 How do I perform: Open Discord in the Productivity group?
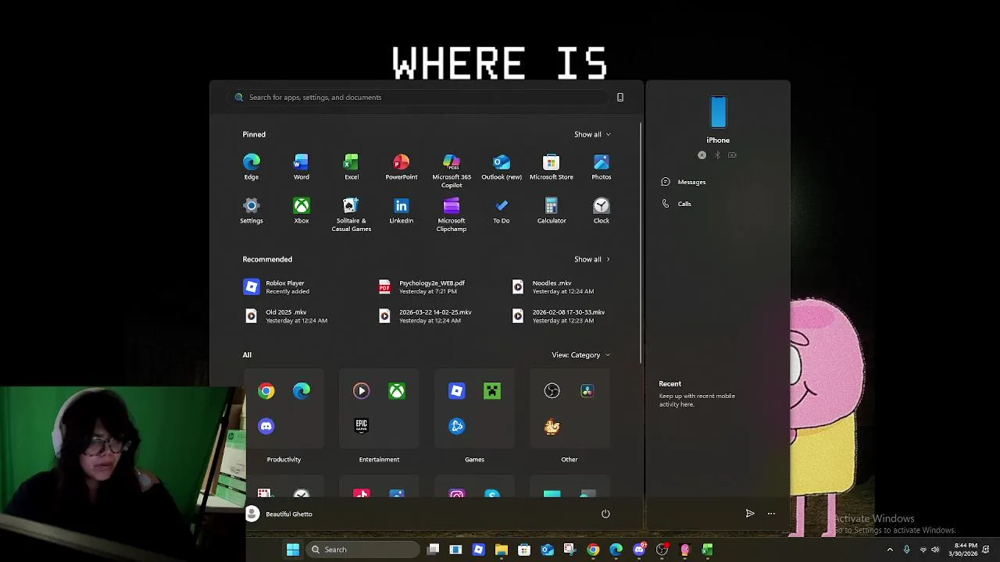(x=266, y=426)
